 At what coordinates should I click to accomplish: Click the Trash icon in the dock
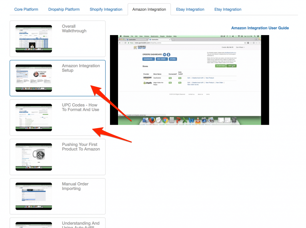coord(234,120)
